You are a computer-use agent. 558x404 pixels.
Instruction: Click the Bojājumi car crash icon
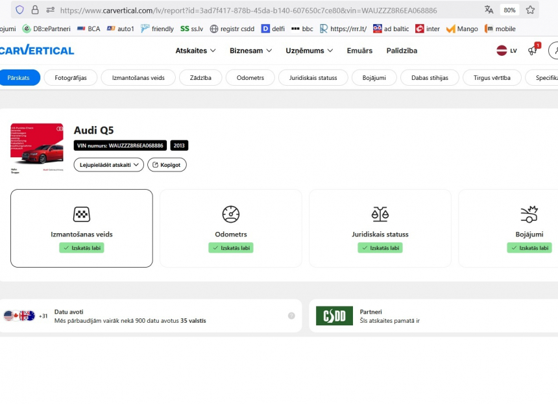[529, 214]
